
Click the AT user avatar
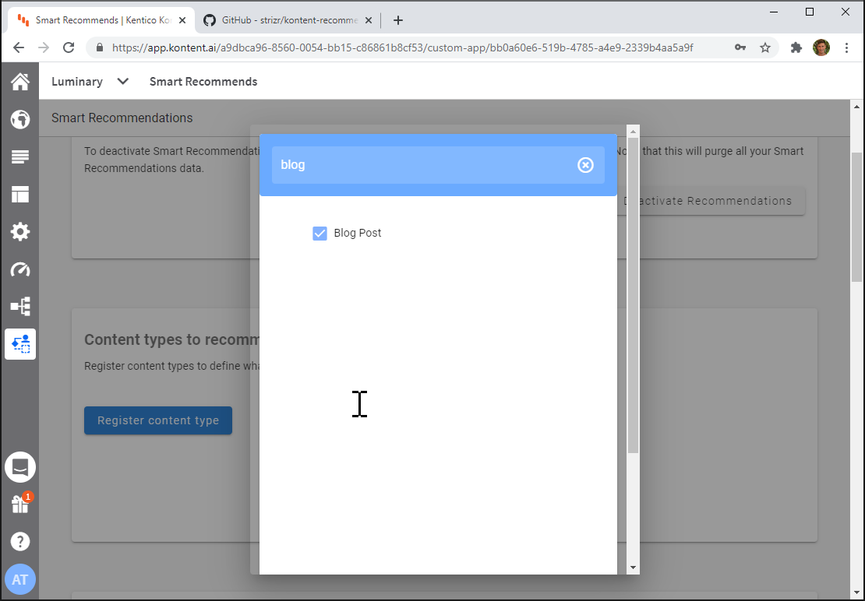click(19, 579)
